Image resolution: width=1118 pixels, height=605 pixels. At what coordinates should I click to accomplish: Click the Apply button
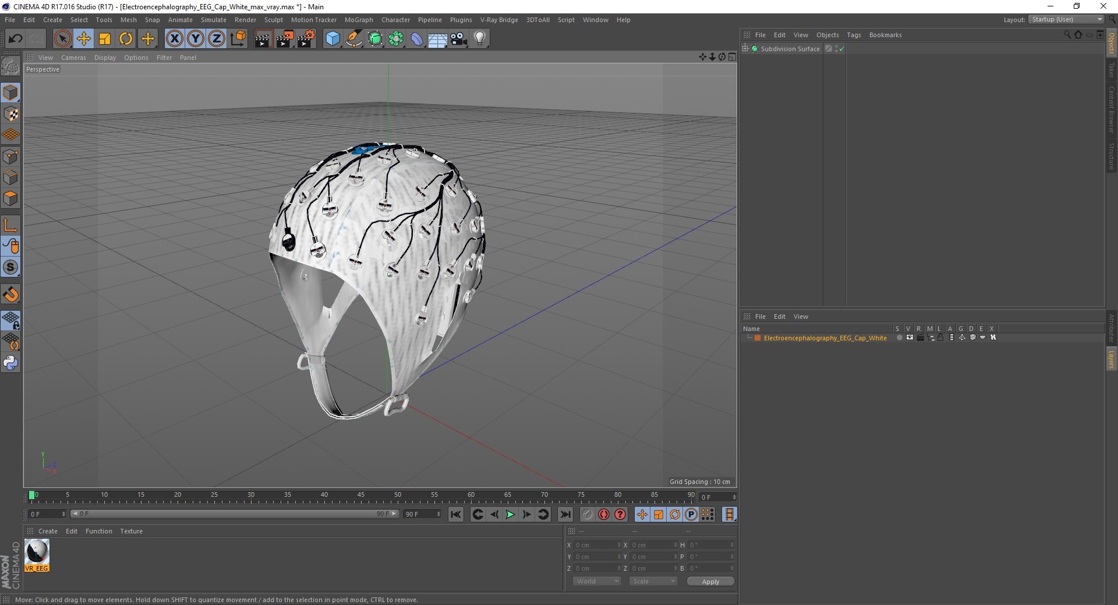(710, 582)
